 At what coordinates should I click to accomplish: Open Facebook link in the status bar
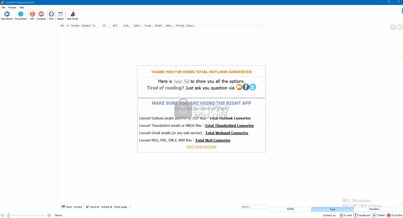pos(362,215)
